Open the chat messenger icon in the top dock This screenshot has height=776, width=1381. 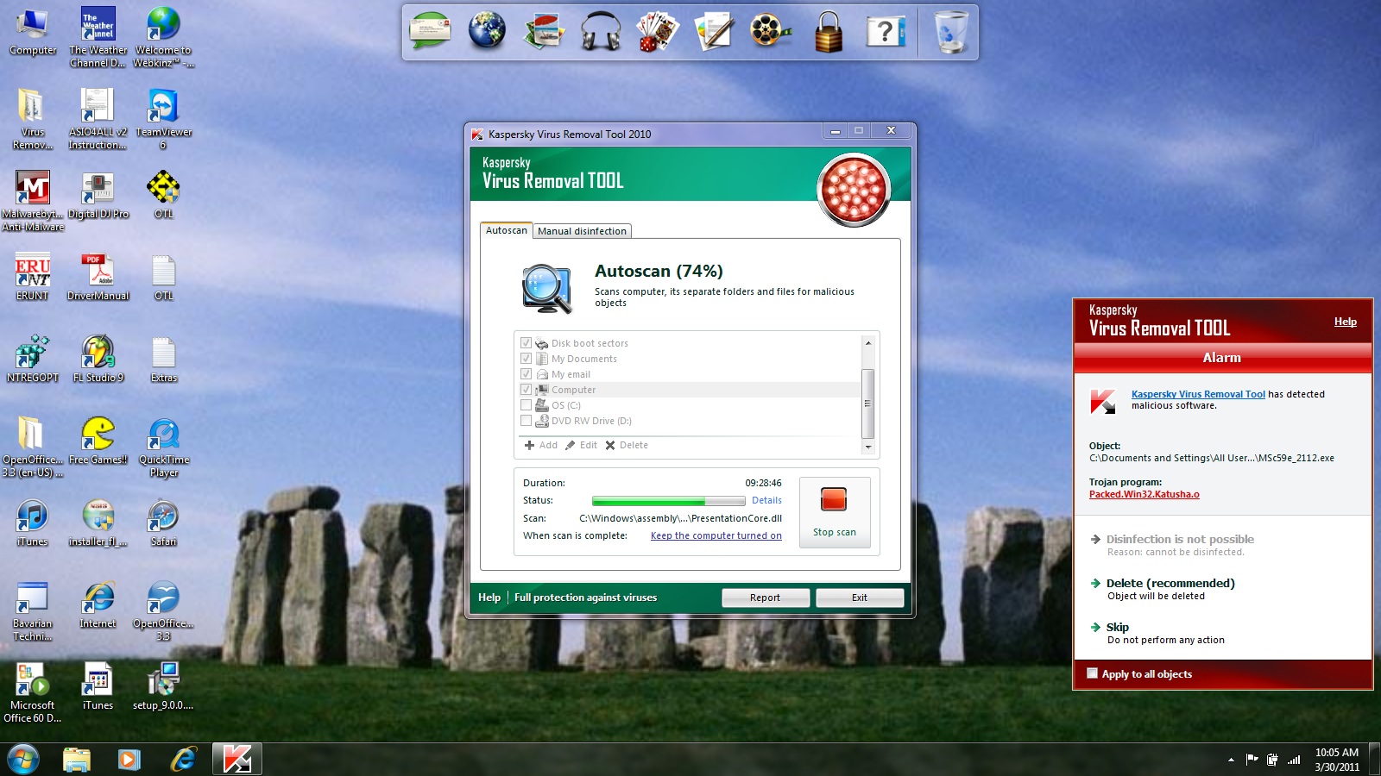(x=430, y=32)
